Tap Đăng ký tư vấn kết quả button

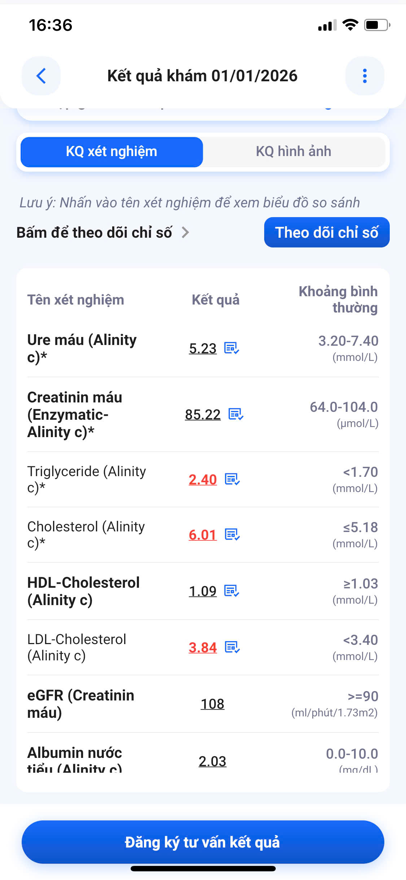(x=202, y=842)
